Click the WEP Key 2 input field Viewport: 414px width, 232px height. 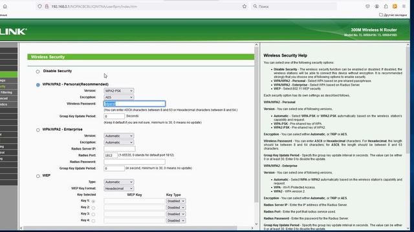click(135, 208)
